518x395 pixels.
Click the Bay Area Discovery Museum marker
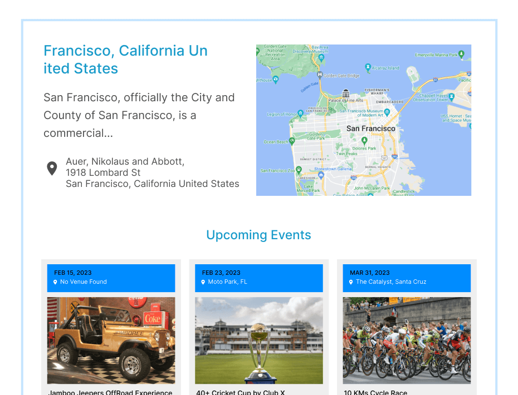coord(321,57)
